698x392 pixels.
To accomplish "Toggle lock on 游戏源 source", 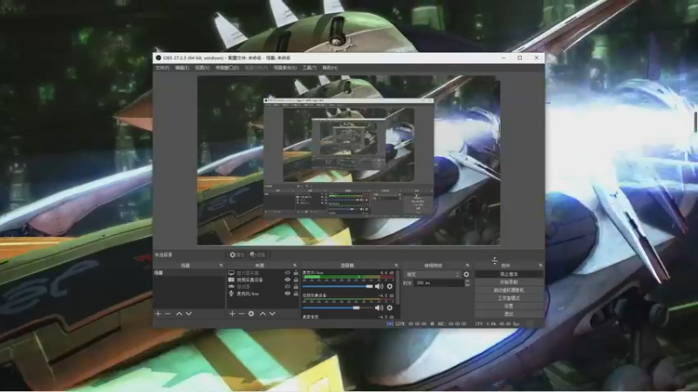I will [x=296, y=287].
